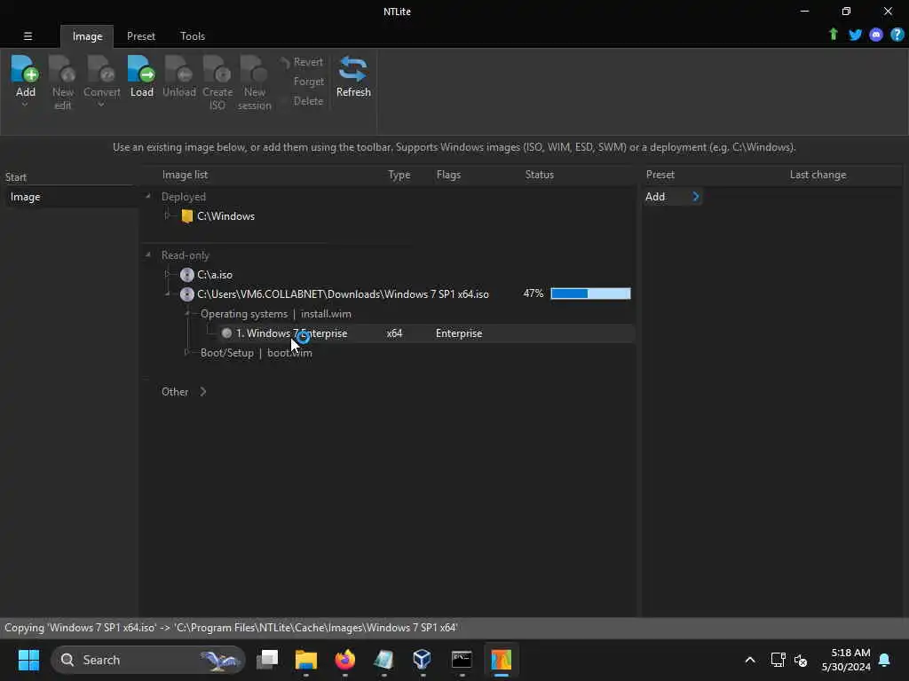Select the C:\a.iso disc icon
The width and height of the screenshot is (909, 681).
pyautogui.click(x=186, y=275)
